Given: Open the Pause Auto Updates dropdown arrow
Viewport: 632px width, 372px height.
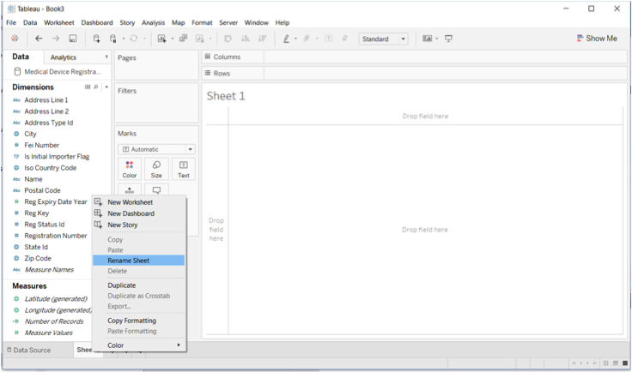Looking at the screenshot, I should click(124, 39).
